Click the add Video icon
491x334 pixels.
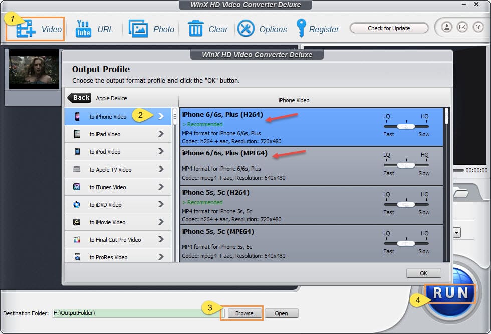24,29
